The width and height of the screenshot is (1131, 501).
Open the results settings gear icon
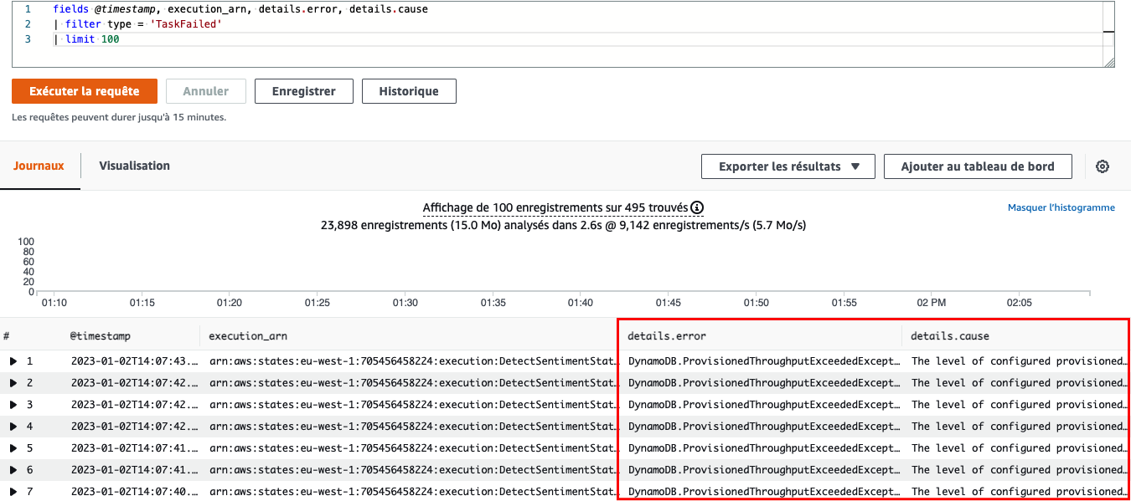coord(1103,166)
